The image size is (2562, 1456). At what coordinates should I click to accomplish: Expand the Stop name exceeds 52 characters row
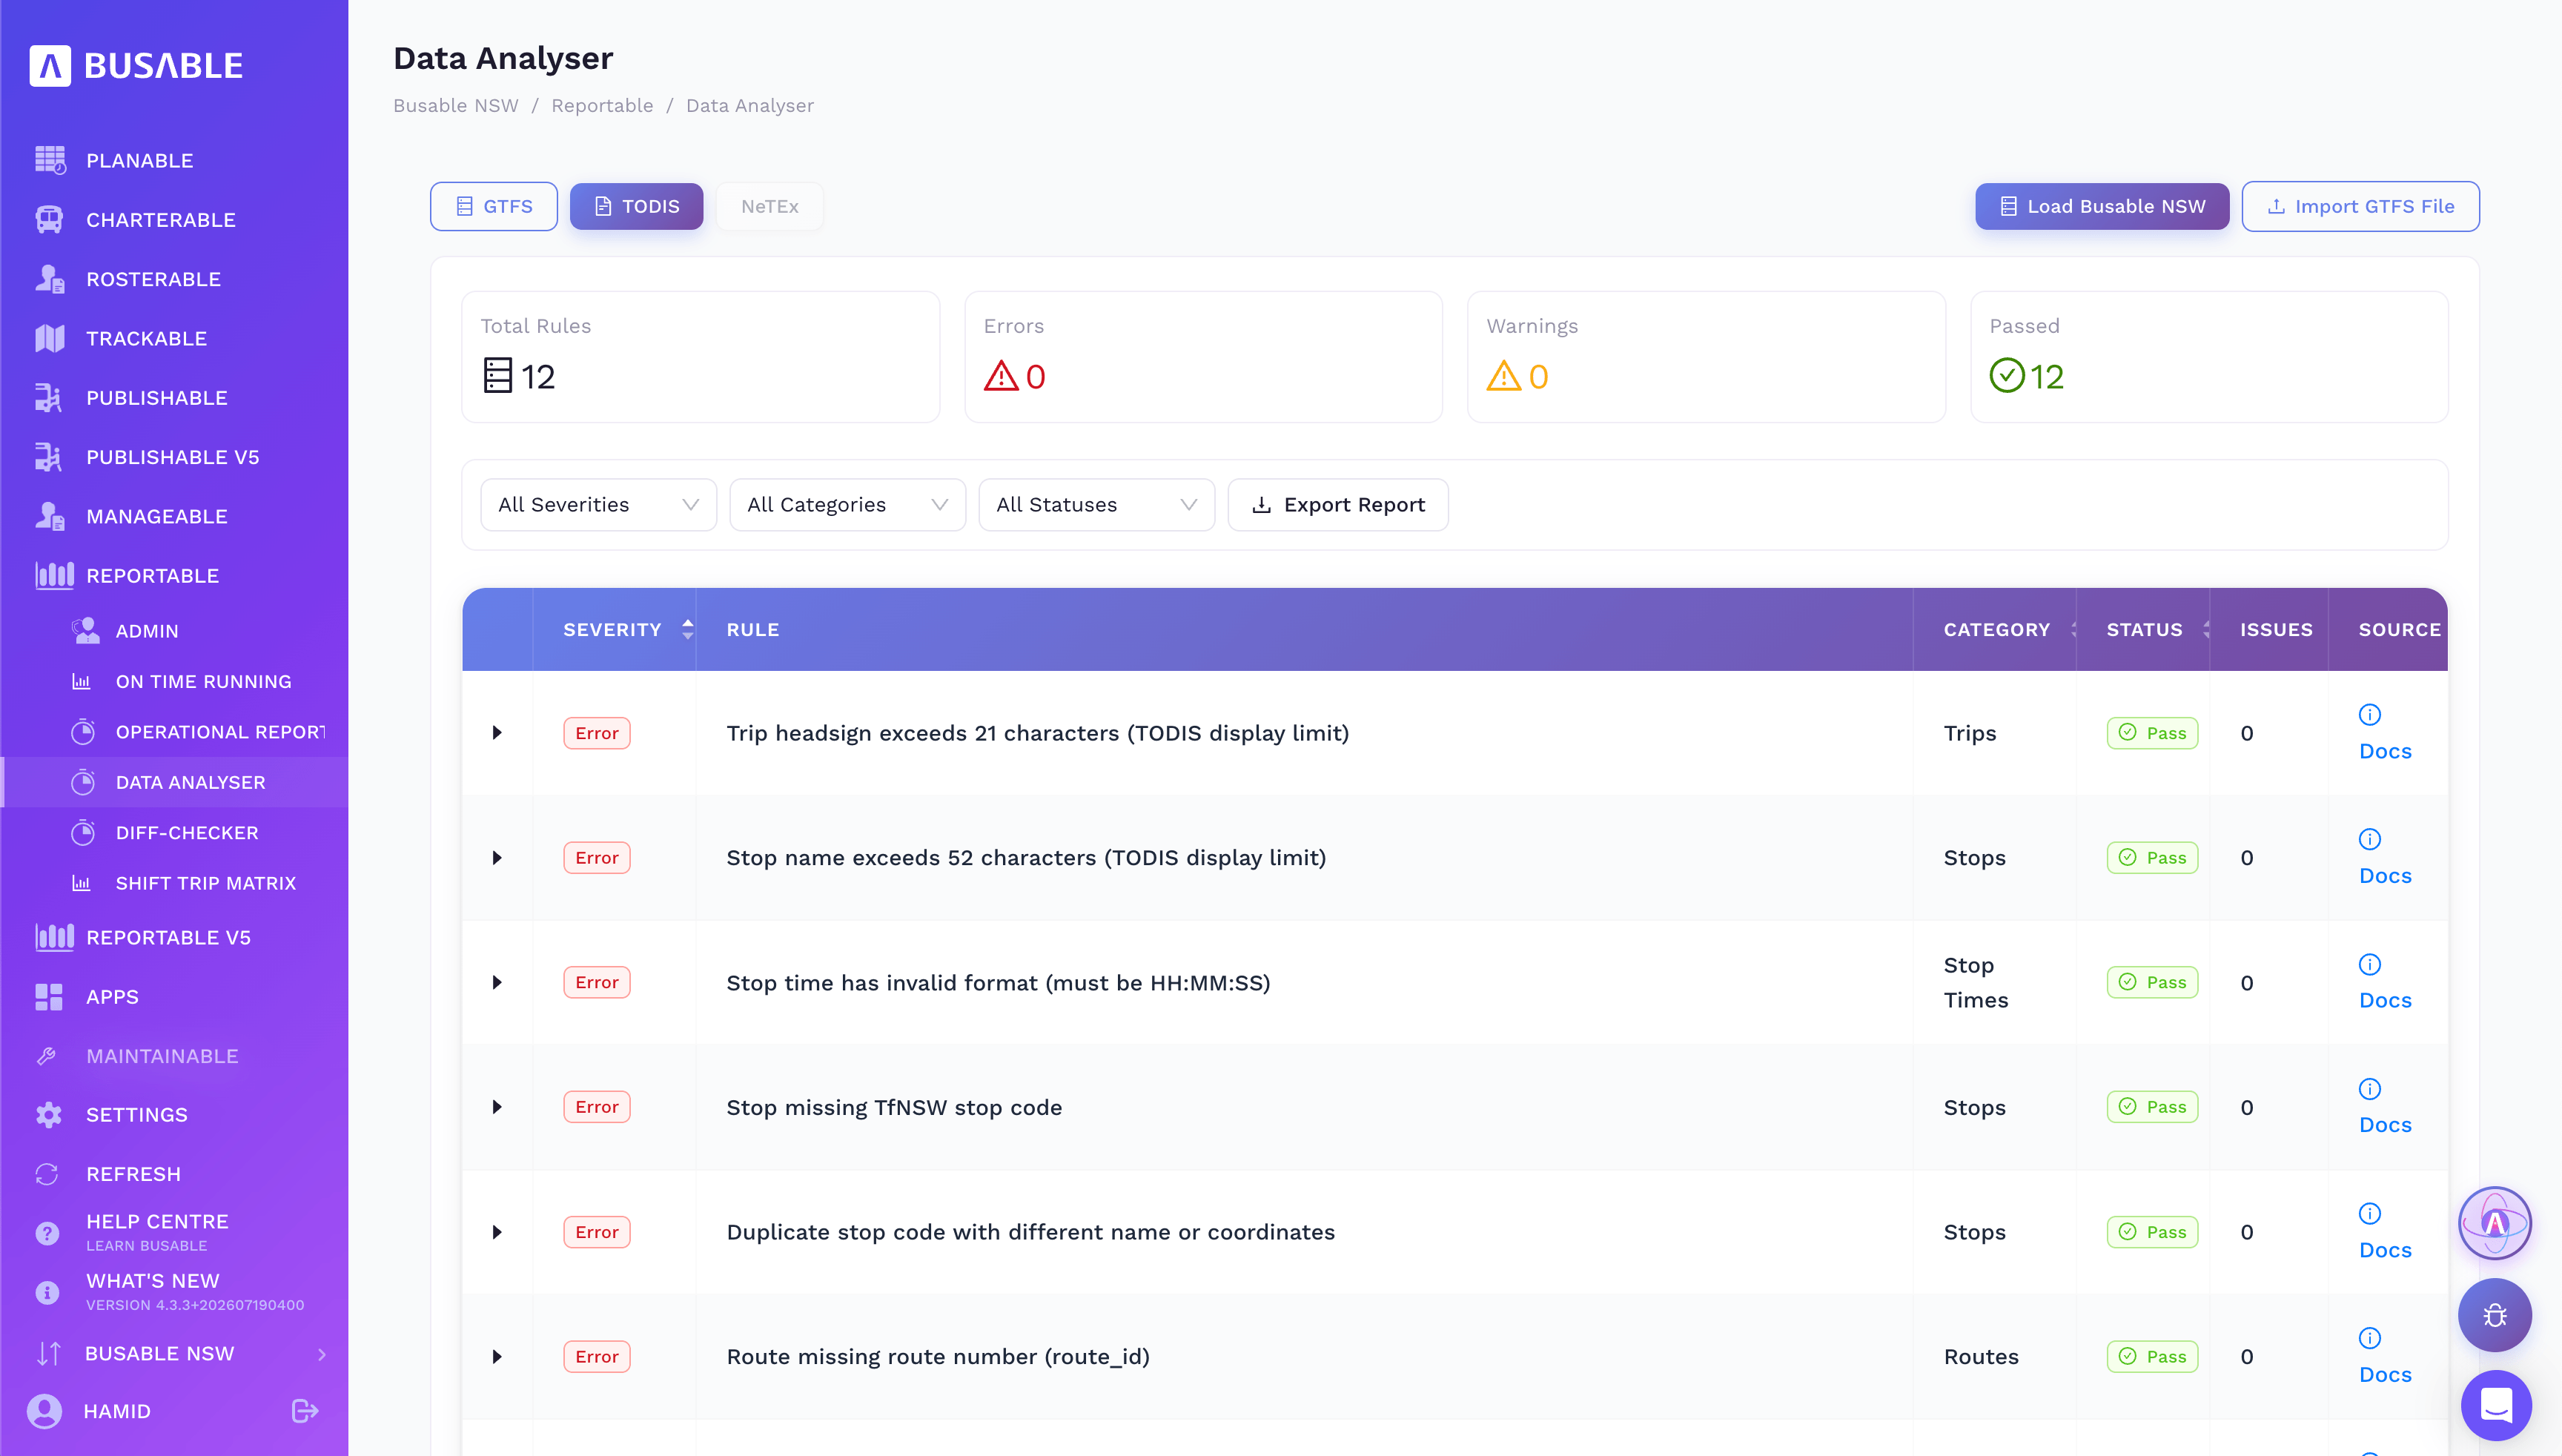coord(497,858)
